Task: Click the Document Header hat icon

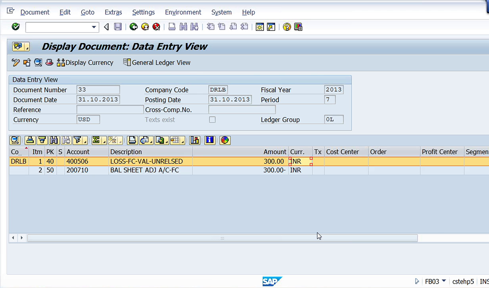Action: pos(49,62)
